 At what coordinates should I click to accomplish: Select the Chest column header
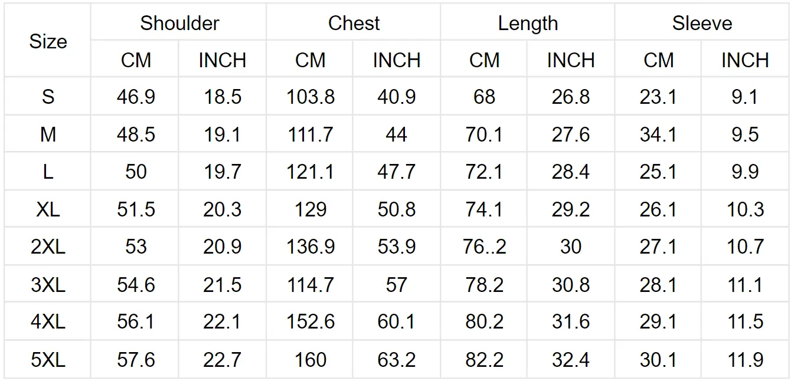click(354, 23)
